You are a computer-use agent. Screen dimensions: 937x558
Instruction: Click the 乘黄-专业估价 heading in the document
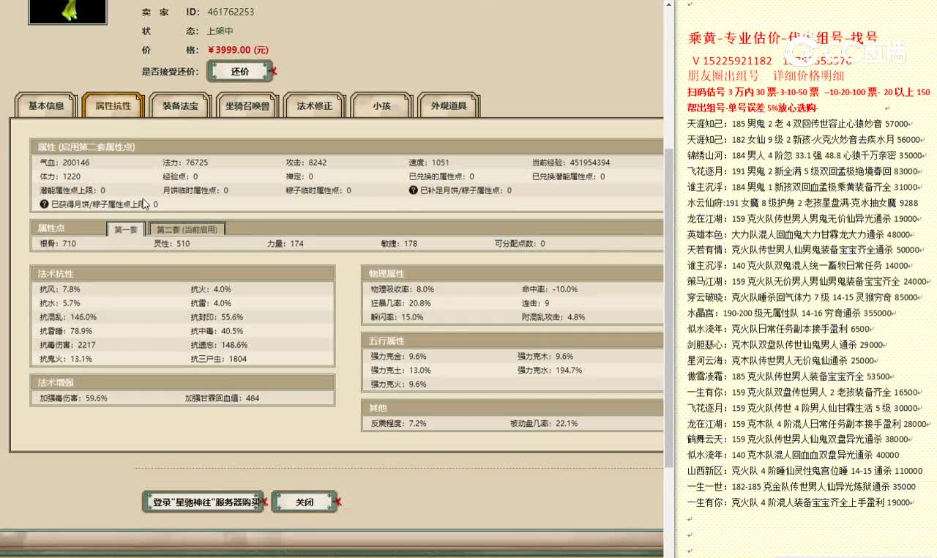tap(783, 38)
